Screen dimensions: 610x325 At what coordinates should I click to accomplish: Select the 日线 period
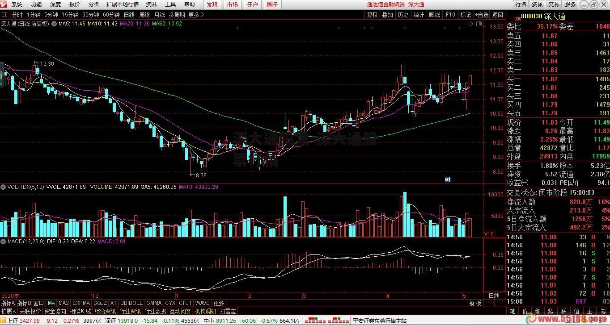pos(129,15)
